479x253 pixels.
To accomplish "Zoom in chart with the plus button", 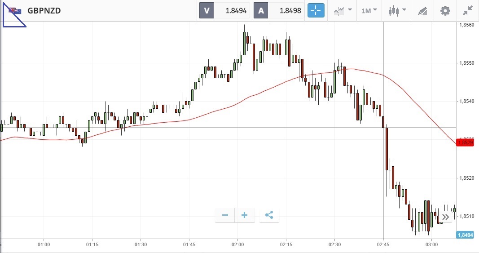I will [245, 215].
